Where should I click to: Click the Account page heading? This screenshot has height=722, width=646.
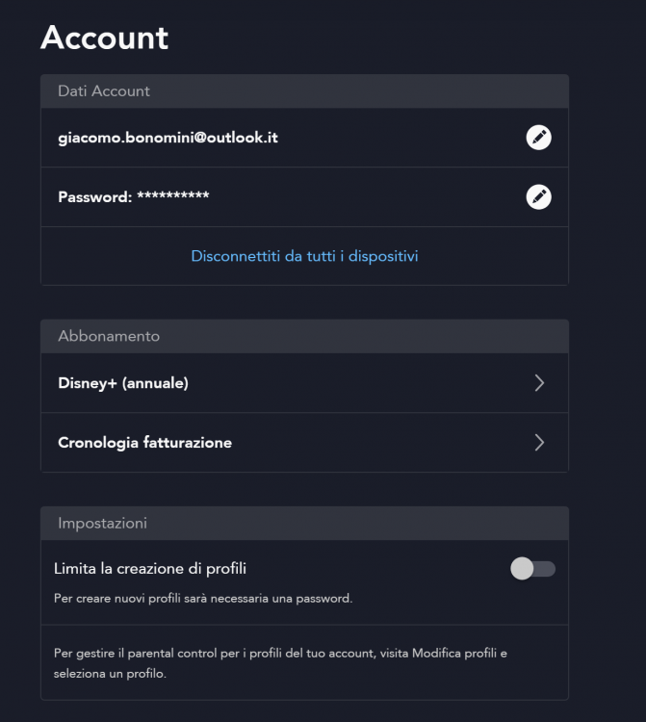click(104, 38)
